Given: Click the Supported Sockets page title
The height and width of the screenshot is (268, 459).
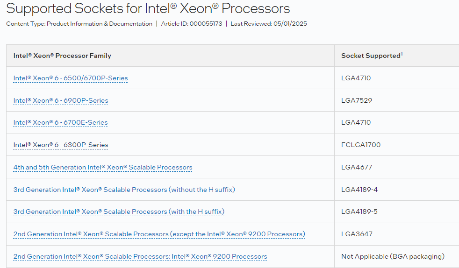Looking at the screenshot, I should coord(148,8).
